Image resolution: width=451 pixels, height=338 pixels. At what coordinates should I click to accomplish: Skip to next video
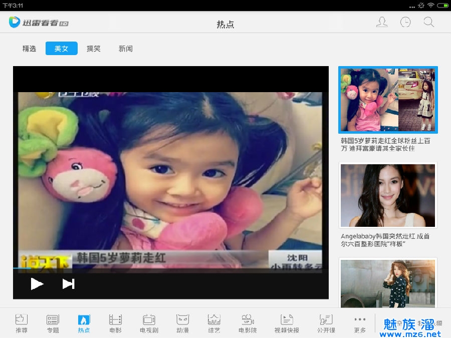(x=68, y=284)
